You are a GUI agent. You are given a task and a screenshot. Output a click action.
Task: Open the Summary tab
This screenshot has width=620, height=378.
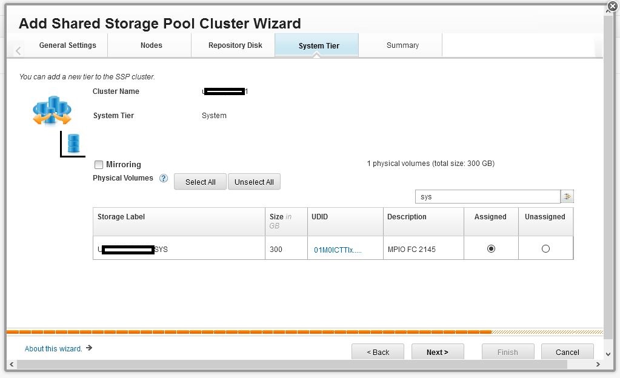(x=402, y=45)
